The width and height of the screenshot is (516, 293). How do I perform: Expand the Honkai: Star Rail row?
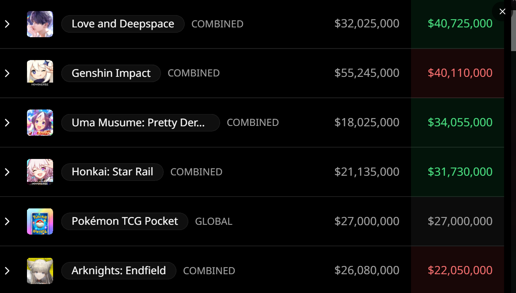7,172
